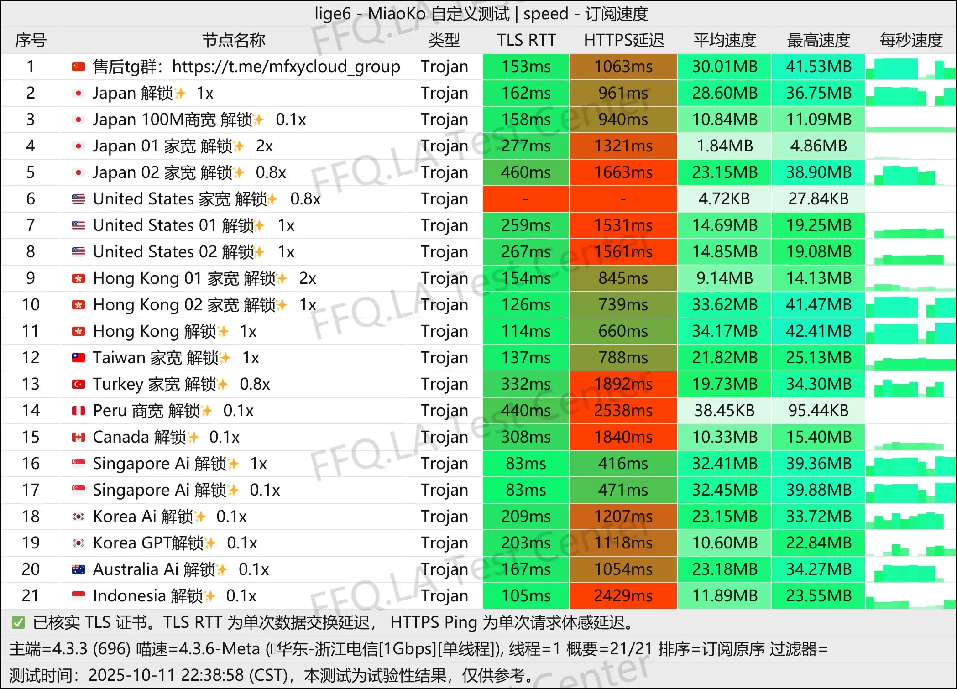This screenshot has height=689, width=957.
Task: Click the China flag icon in row 1
Action: [78, 67]
